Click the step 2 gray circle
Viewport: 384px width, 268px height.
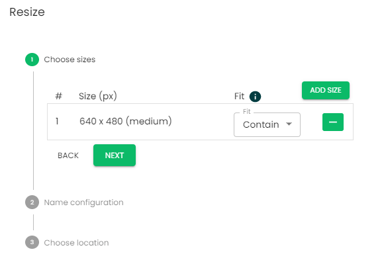(32, 202)
